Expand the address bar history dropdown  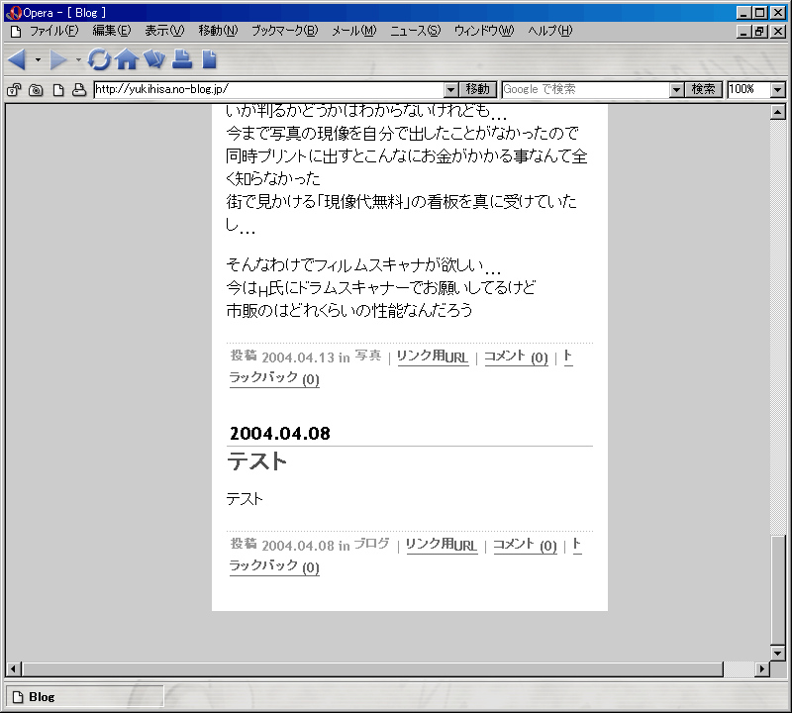(451, 90)
